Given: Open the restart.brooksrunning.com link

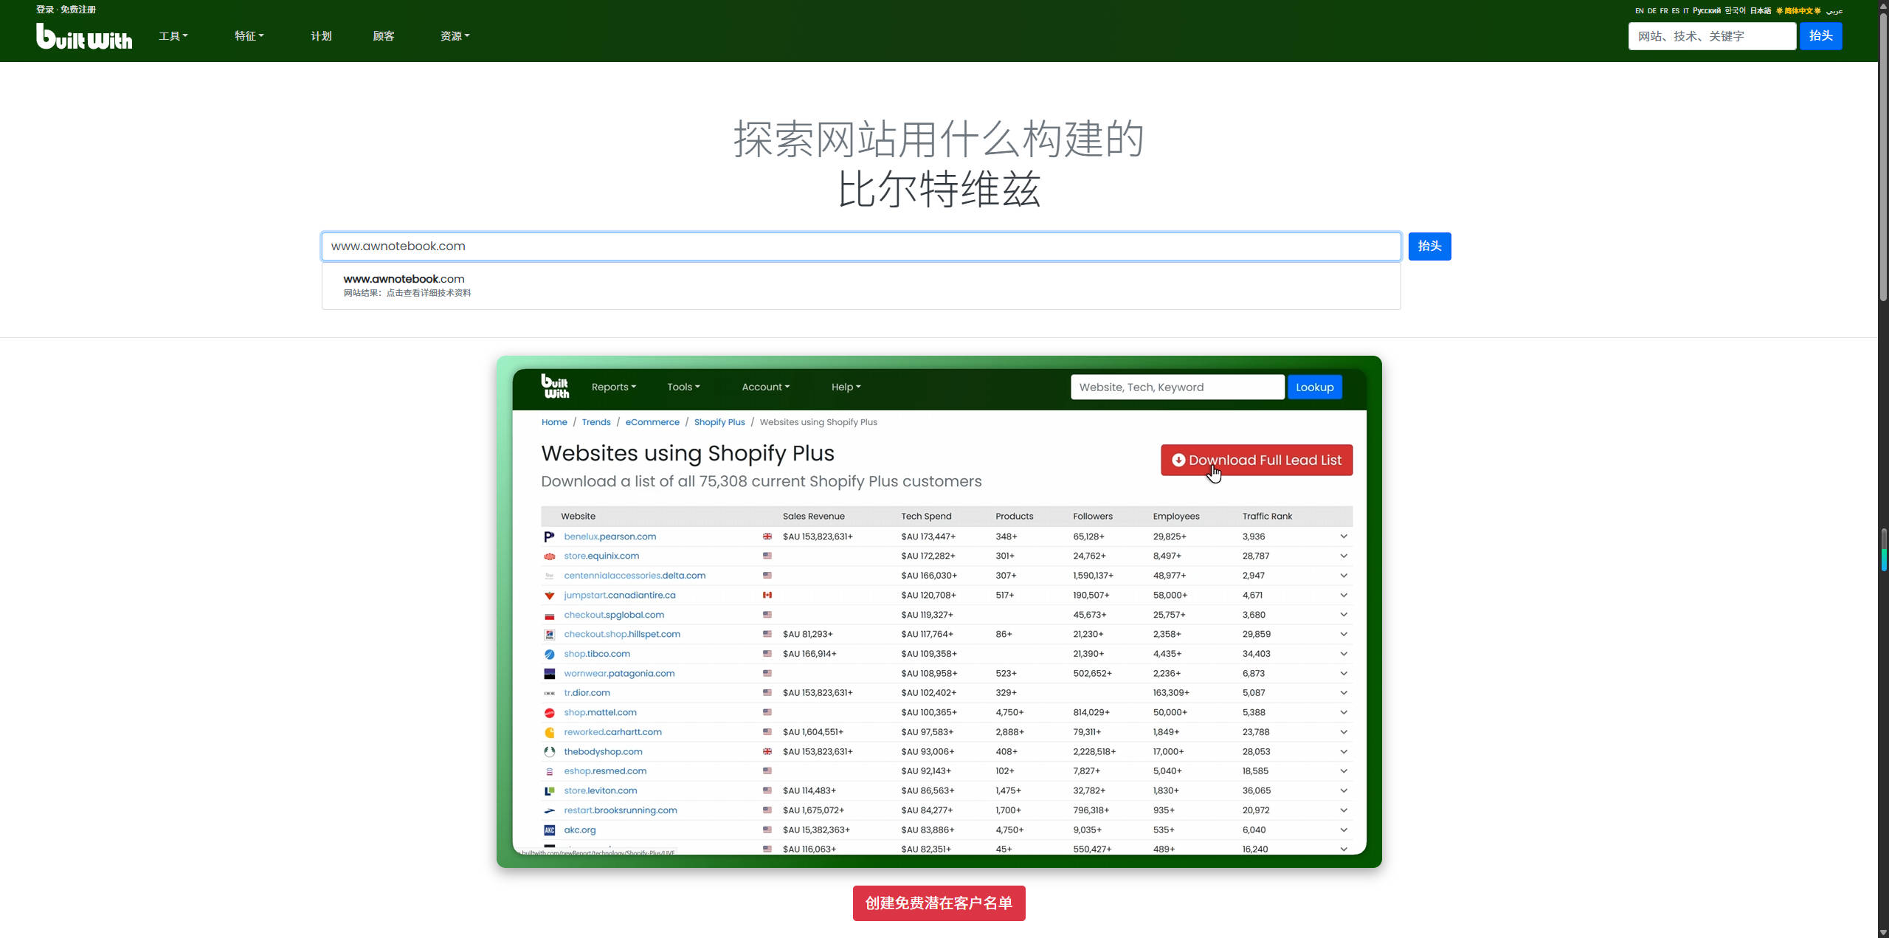Looking at the screenshot, I should click(x=621, y=810).
